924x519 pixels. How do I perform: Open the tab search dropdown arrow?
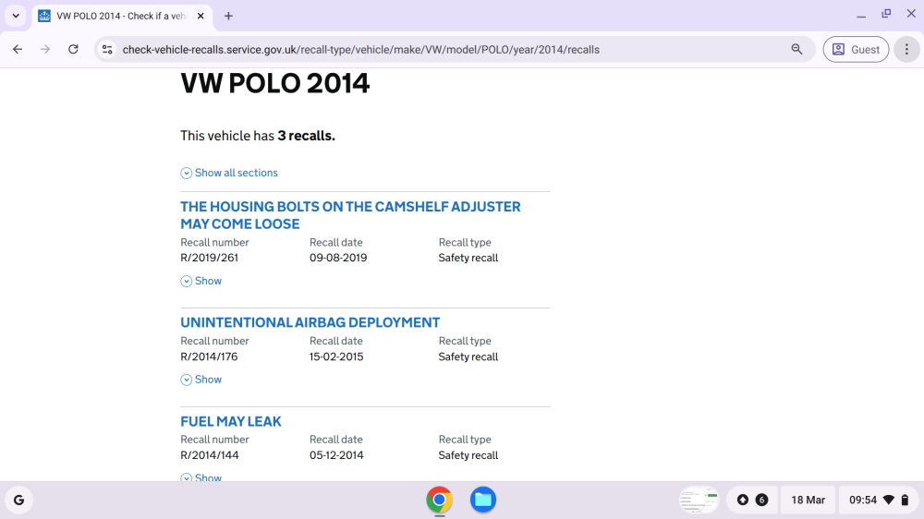pyautogui.click(x=16, y=16)
